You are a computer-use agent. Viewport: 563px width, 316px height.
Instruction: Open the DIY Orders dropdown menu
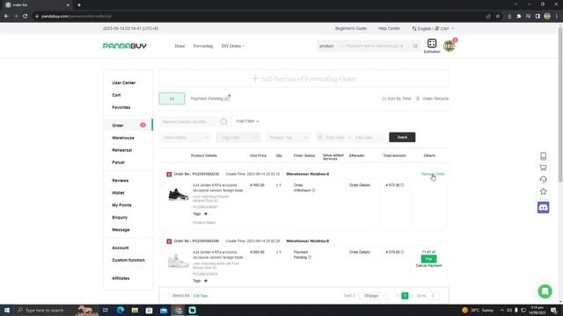point(232,46)
